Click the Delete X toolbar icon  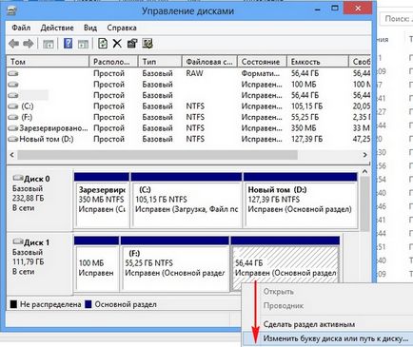point(117,44)
